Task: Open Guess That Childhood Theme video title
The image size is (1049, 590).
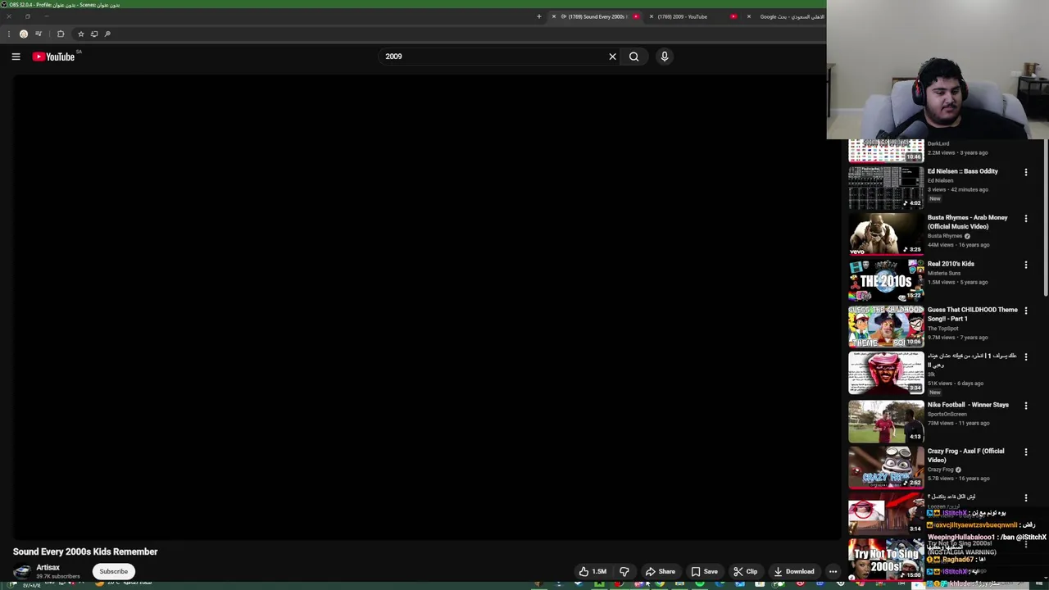Action: tap(972, 314)
